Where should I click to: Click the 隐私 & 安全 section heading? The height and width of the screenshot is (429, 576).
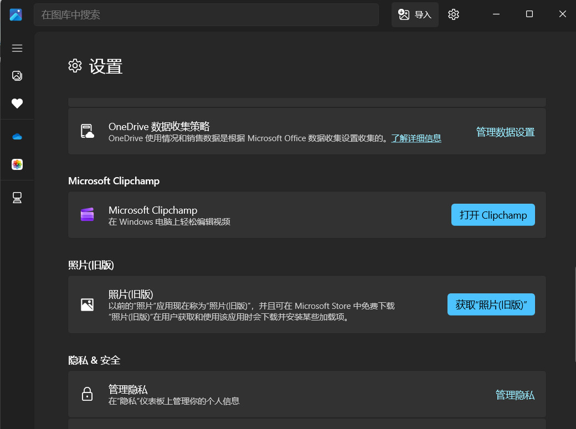click(94, 360)
